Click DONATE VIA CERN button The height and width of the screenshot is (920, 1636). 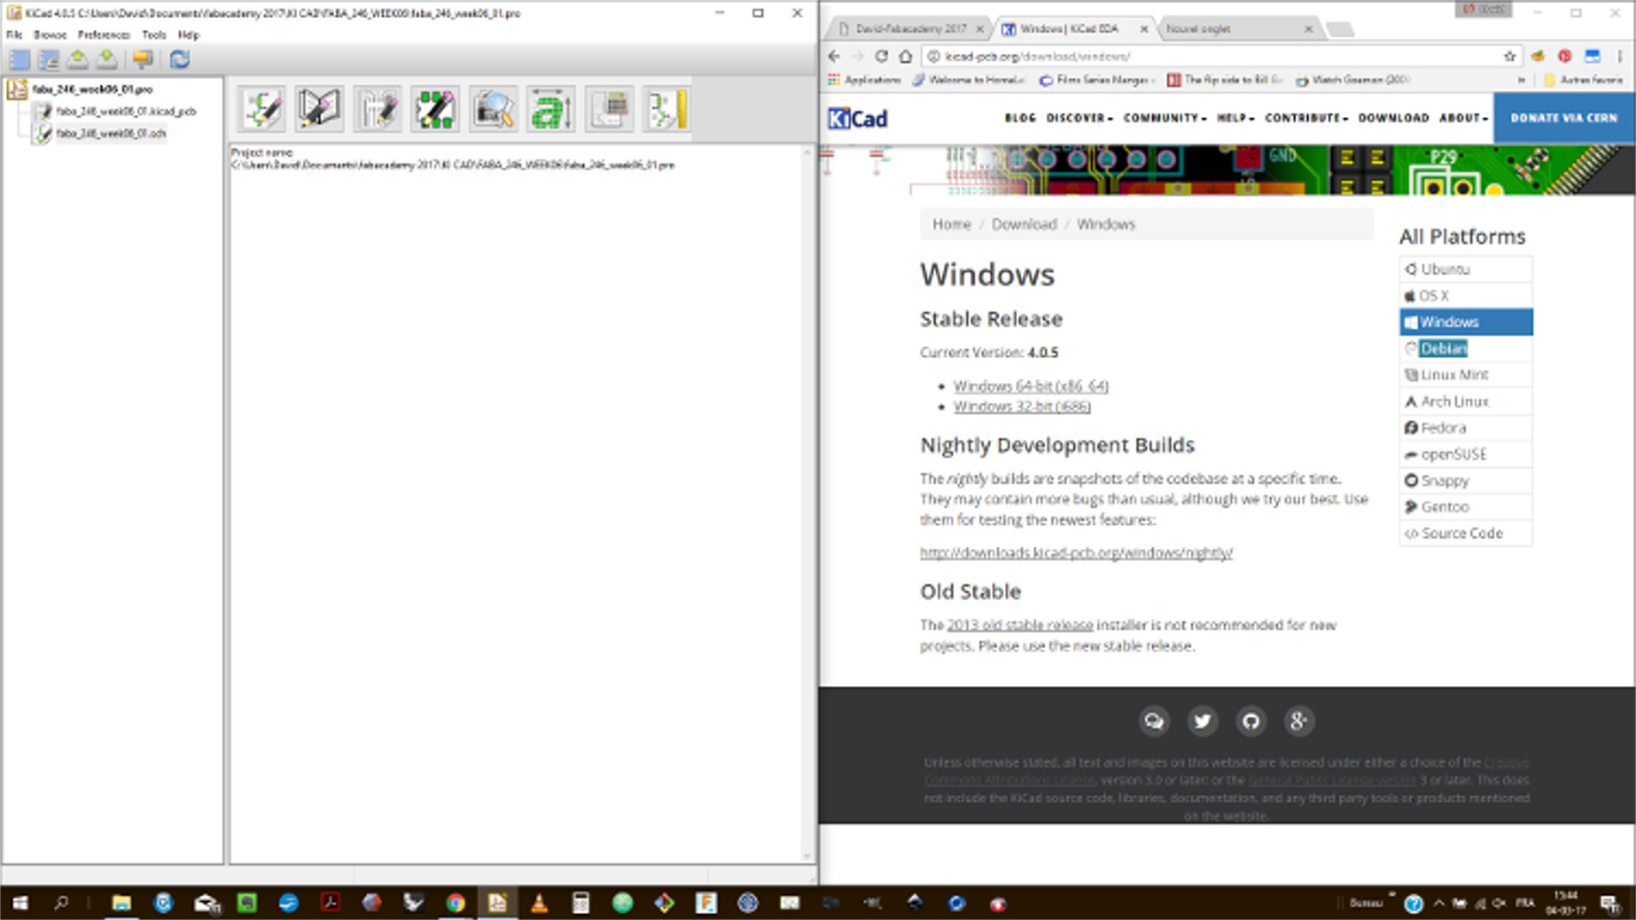coord(1564,118)
